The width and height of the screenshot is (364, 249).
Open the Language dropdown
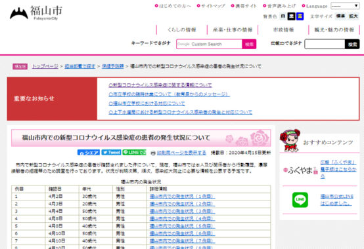[345, 6]
